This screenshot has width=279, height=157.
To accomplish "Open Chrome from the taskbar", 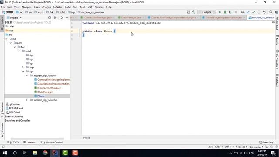I will coord(45,153).
